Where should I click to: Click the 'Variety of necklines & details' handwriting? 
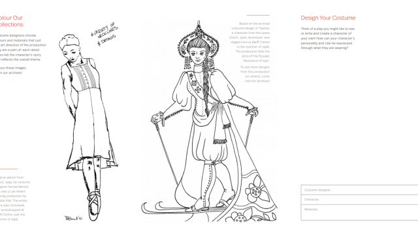(104, 35)
